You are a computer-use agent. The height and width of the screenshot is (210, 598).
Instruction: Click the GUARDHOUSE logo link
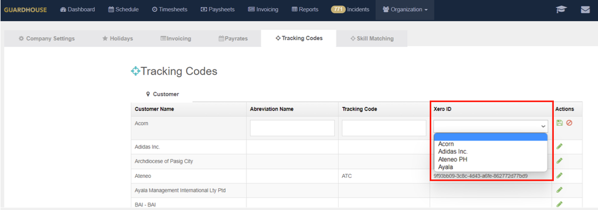26,9
